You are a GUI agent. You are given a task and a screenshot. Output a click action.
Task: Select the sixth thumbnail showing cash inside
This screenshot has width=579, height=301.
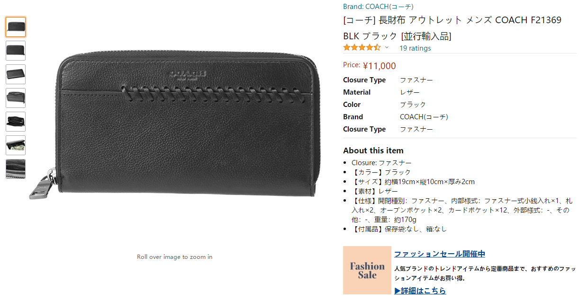click(16, 145)
